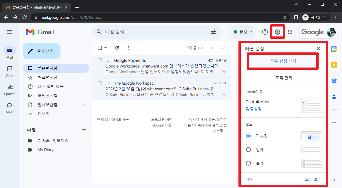Screen dimensions: 342x188
Task: Reload the page in browser toolbar
Action: (25, 17)
